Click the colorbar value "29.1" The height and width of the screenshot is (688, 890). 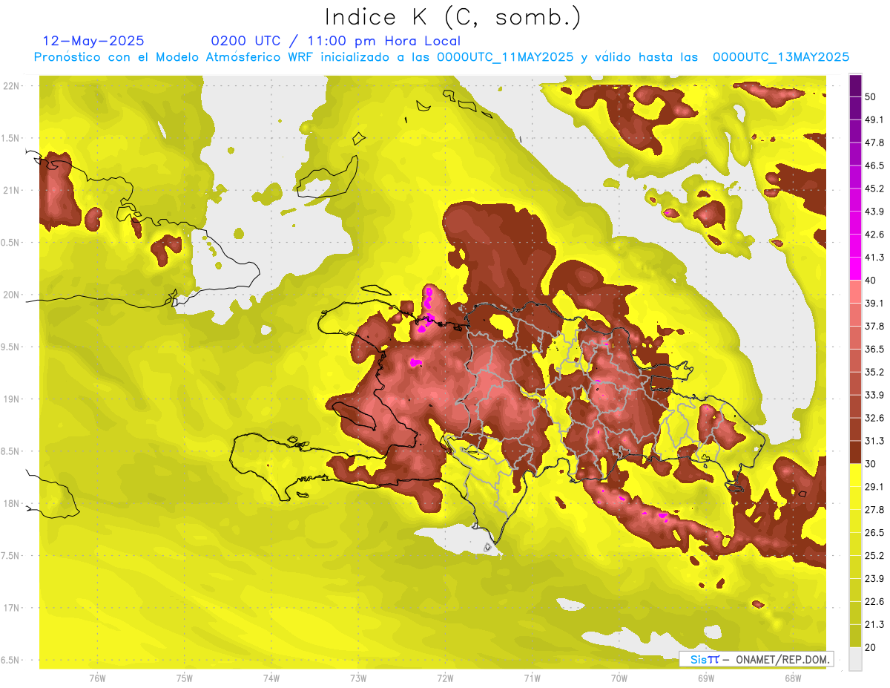(x=874, y=487)
